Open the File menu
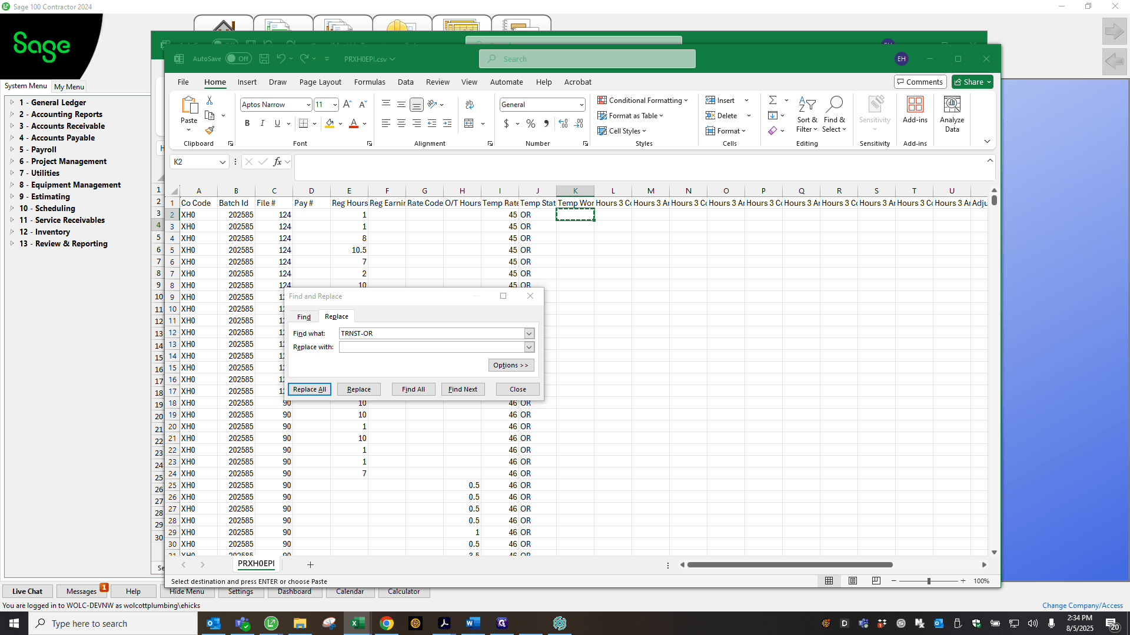Image resolution: width=1130 pixels, height=635 pixels. click(x=183, y=82)
